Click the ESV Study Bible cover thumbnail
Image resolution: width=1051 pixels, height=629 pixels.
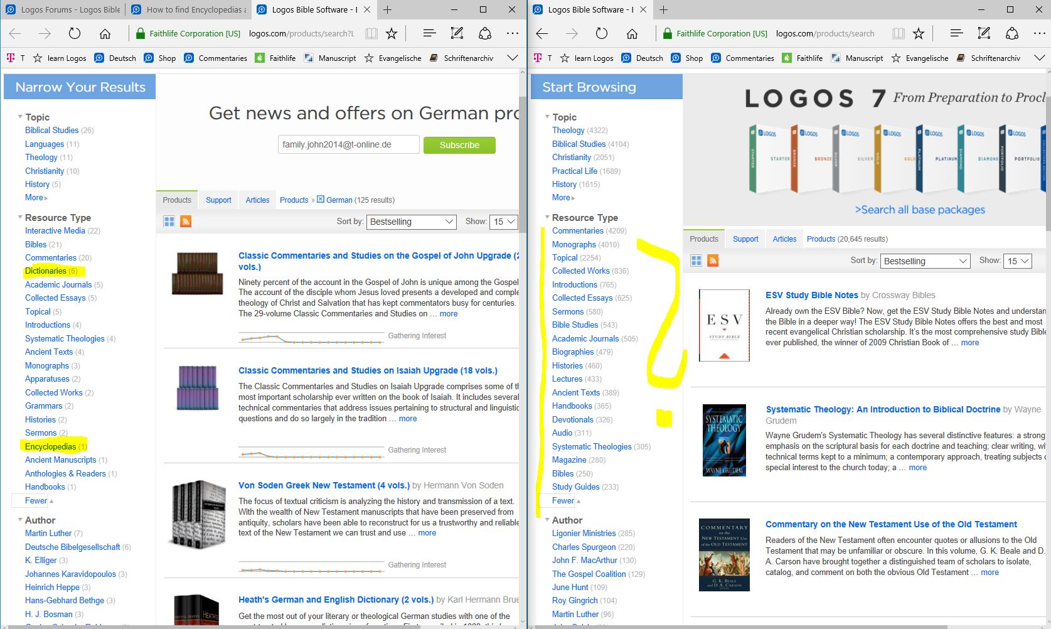point(724,325)
